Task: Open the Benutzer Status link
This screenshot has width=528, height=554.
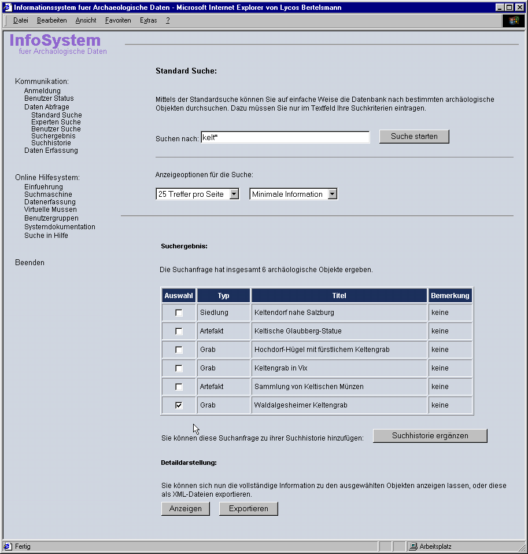Action: 49,98
